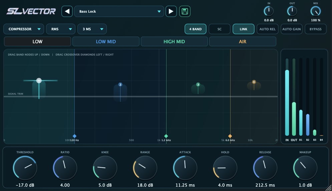Toggle the 4 BAND mode

click(x=196, y=29)
